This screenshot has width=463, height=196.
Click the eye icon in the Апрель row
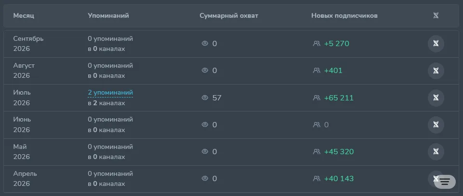pos(205,178)
